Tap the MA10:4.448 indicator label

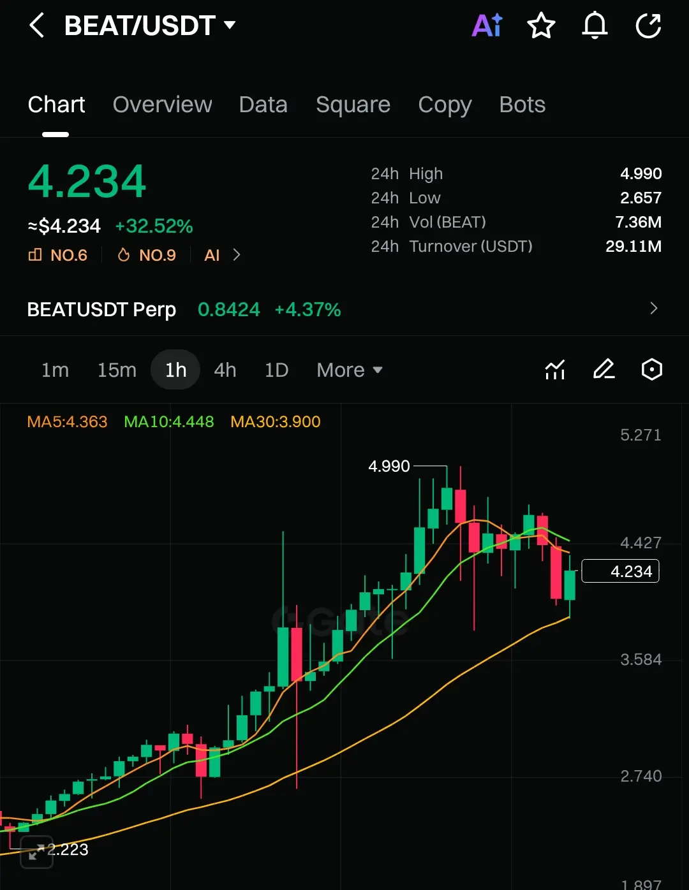point(169,422)
